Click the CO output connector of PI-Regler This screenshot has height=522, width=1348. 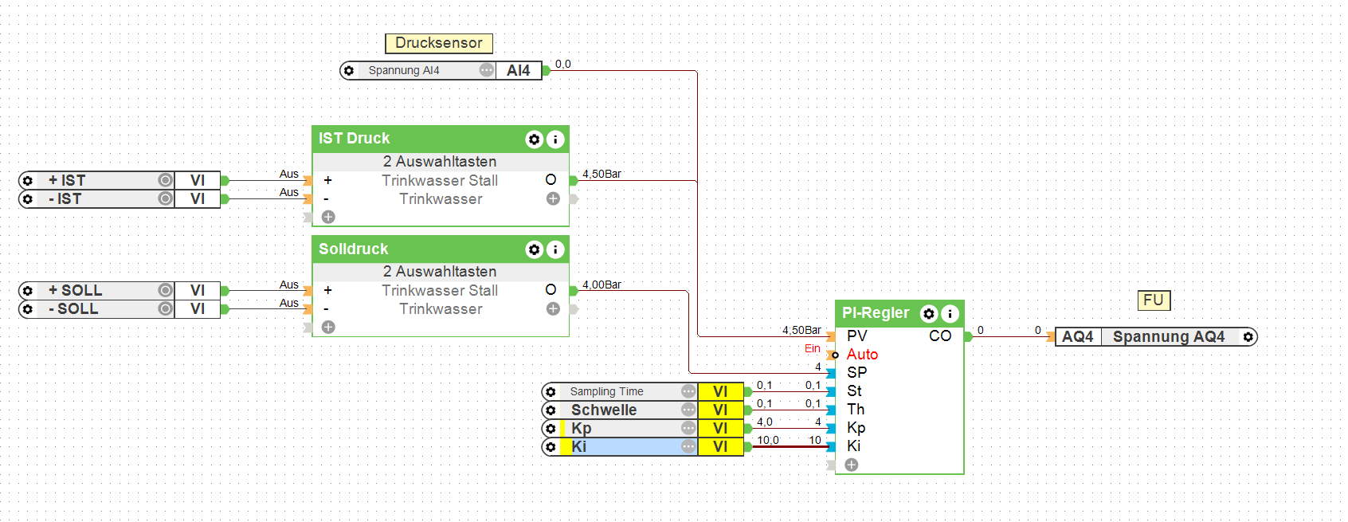click(x=968, y=336)
